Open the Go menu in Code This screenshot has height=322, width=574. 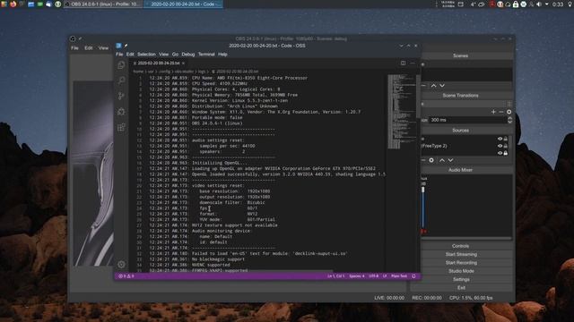(175, 55)
